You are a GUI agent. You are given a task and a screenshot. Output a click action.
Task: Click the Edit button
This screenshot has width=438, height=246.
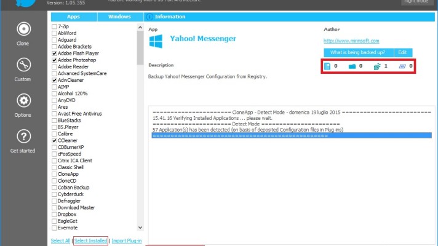(403, 52)
